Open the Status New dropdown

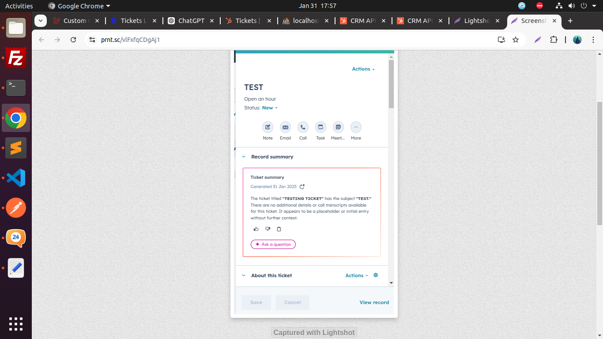(269, 108)
